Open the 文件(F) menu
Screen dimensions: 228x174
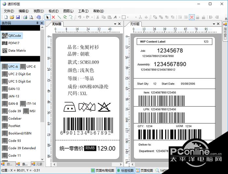tap(9, 11)
